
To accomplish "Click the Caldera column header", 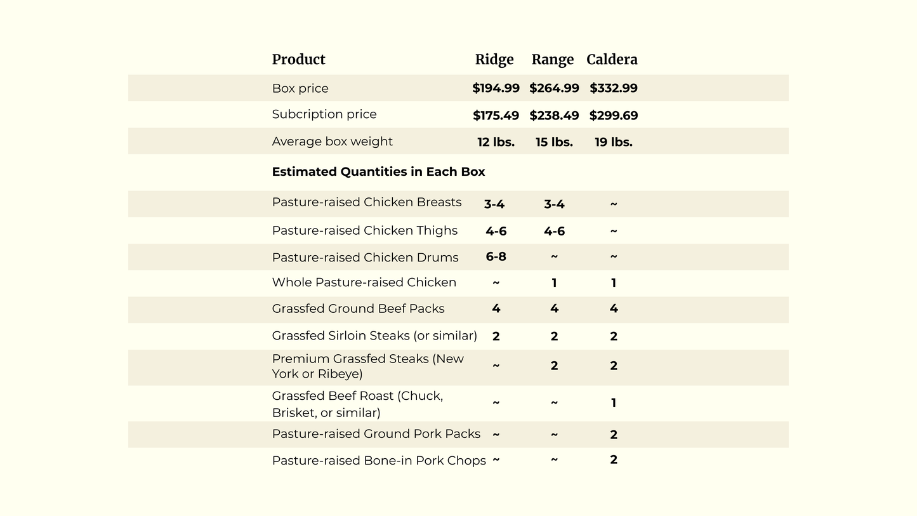I will coord(612,60).
